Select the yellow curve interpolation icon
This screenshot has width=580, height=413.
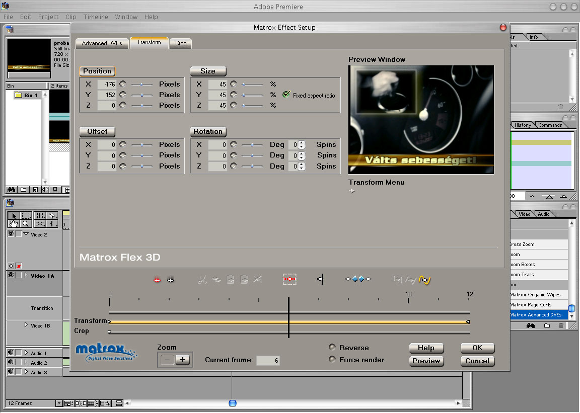(x=424, y=280)
